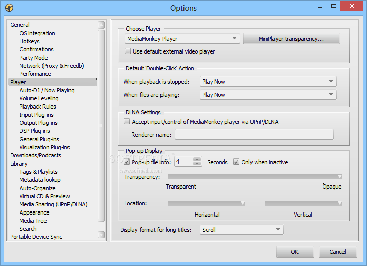Select Input Plug-ins
Screen dimensions: 367x266
click(x=36, y=115)
